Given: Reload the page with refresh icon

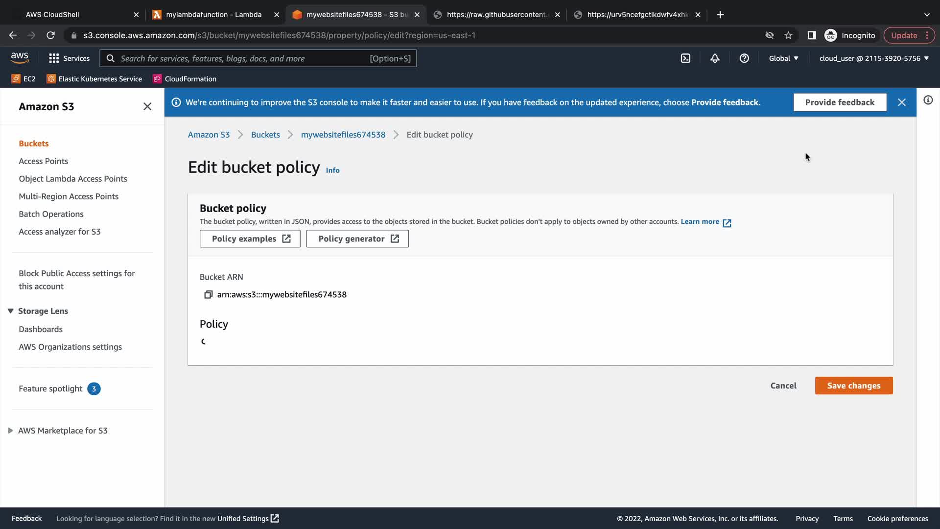Looking at the screenshot, I should [50, 35].
